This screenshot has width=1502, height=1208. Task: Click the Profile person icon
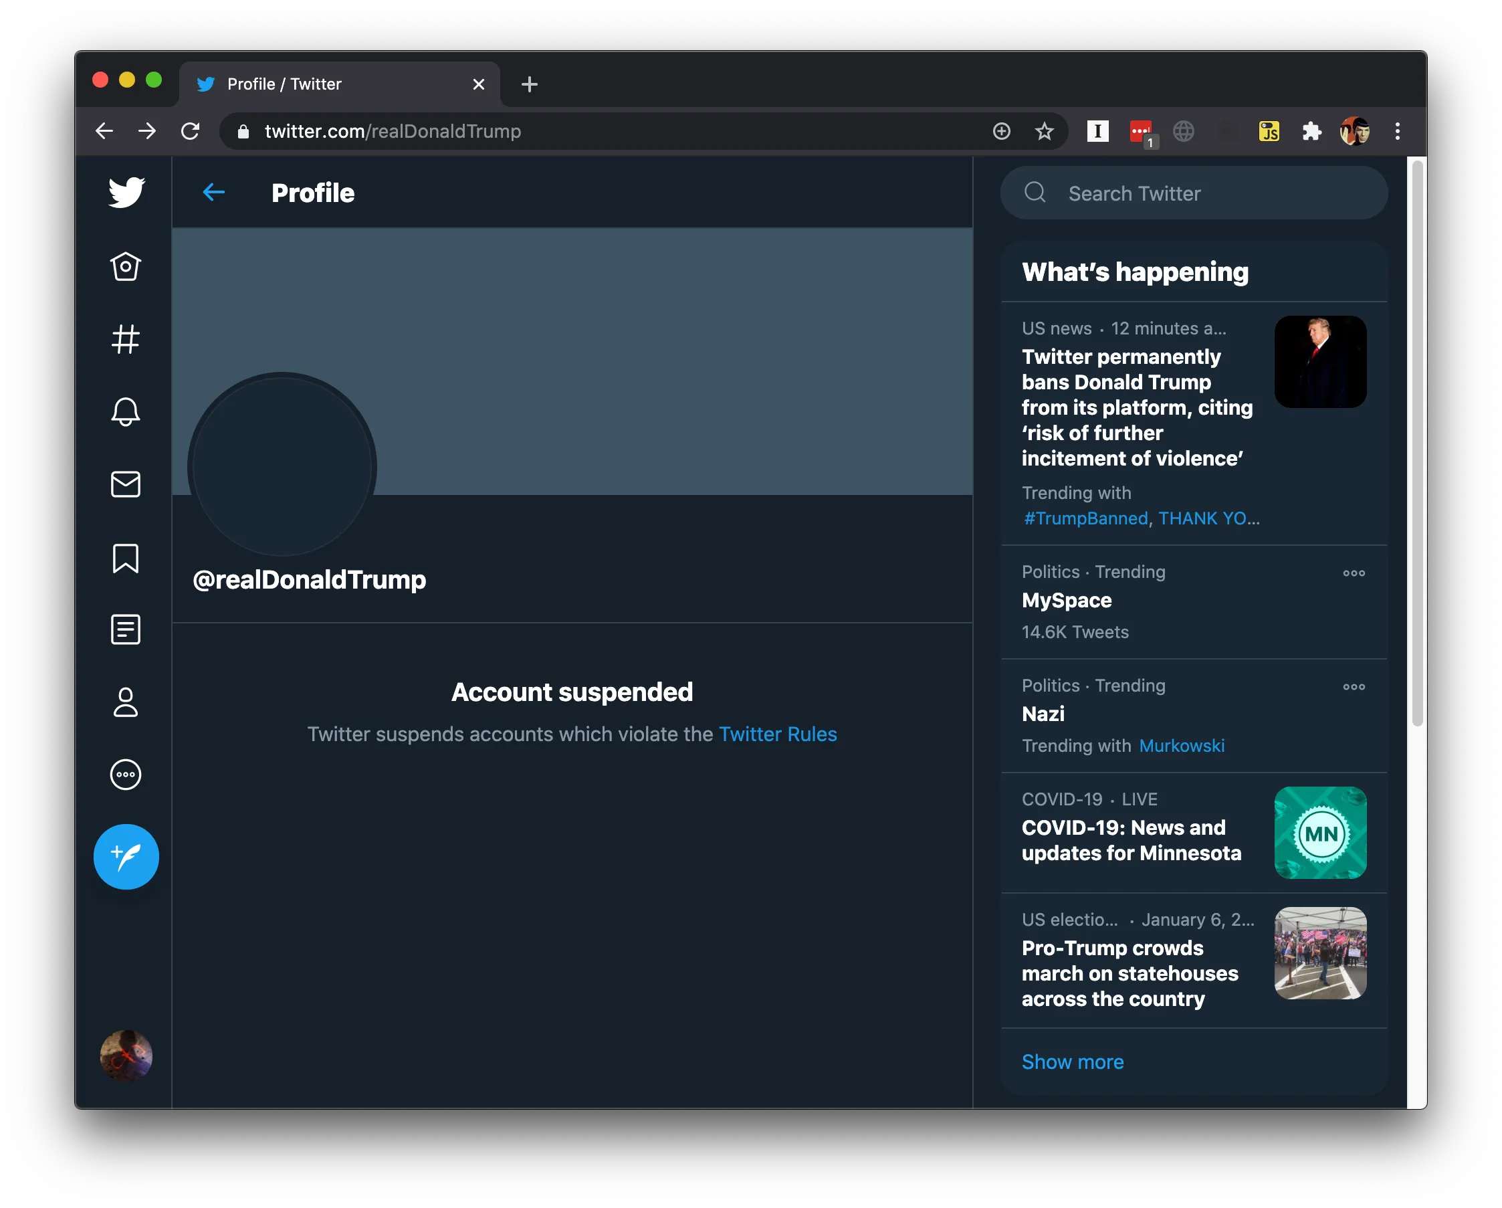126,702
